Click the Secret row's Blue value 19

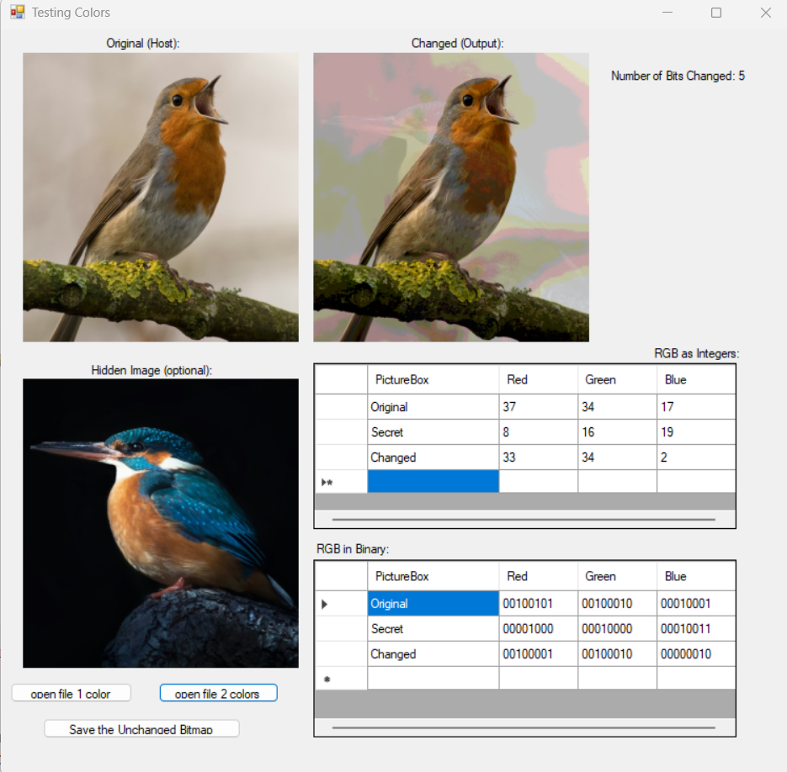point(695,432)
